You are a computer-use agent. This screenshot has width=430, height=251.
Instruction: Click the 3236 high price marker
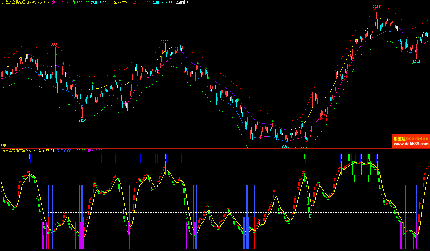point(165,41)
